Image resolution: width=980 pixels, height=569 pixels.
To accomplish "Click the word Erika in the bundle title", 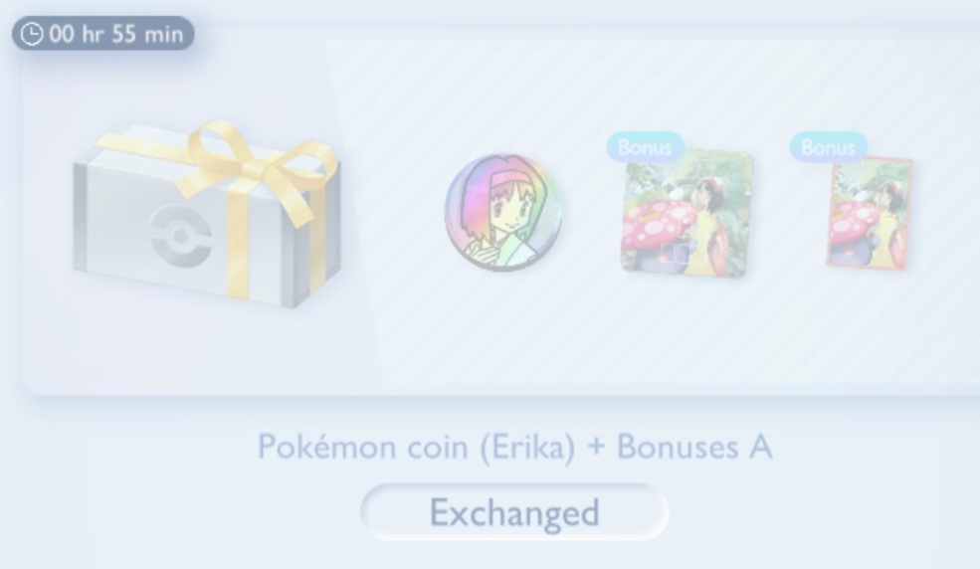I will (x=528, y=448).
